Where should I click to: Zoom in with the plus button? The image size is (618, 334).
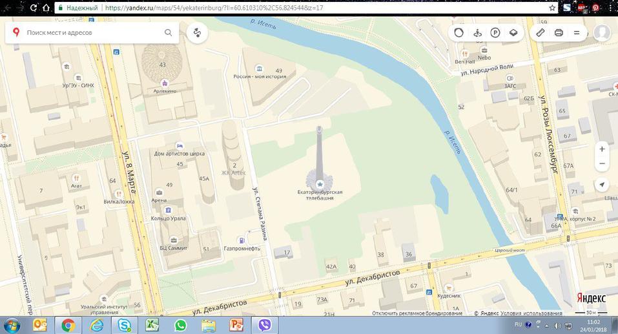click(602, 149)
